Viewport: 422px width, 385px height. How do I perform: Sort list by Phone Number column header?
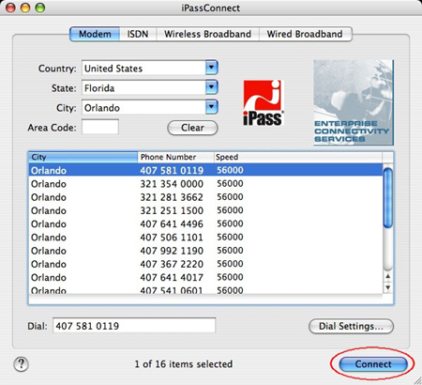pyautogui.click(x=175, y=157)
